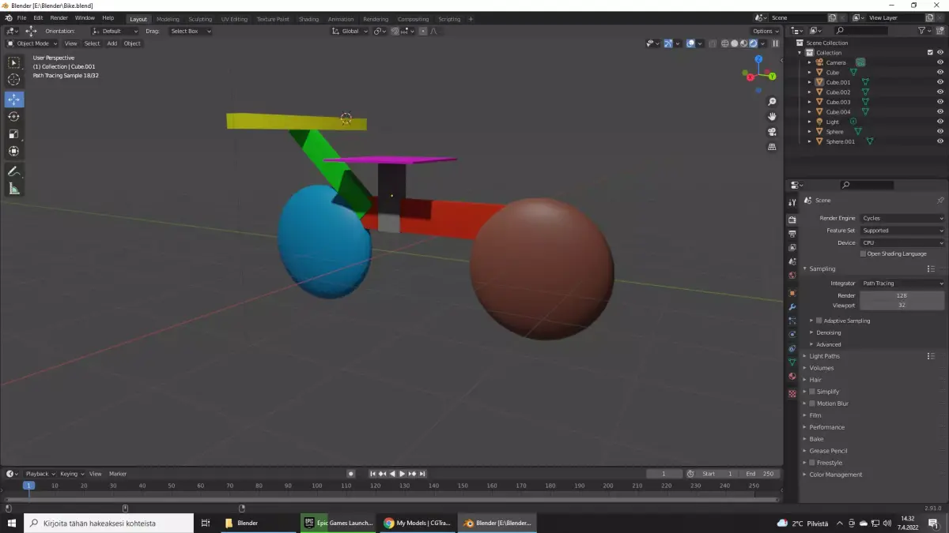Click the zoom magnifier viewport gizmo

click(x=773, y=102)
